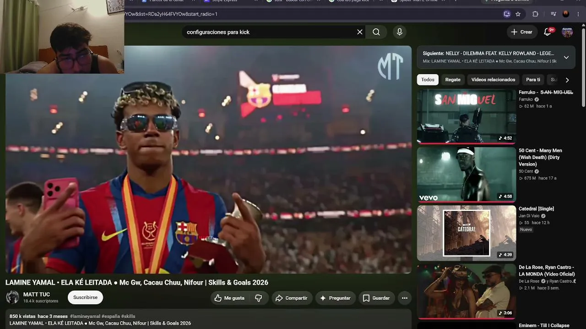Screen dimensions: 586x329
Task: Open the Chrome three-dot menu
Action: click(x=578, y=14)
